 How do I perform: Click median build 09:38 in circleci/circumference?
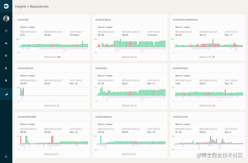click(x=178, y=35)
